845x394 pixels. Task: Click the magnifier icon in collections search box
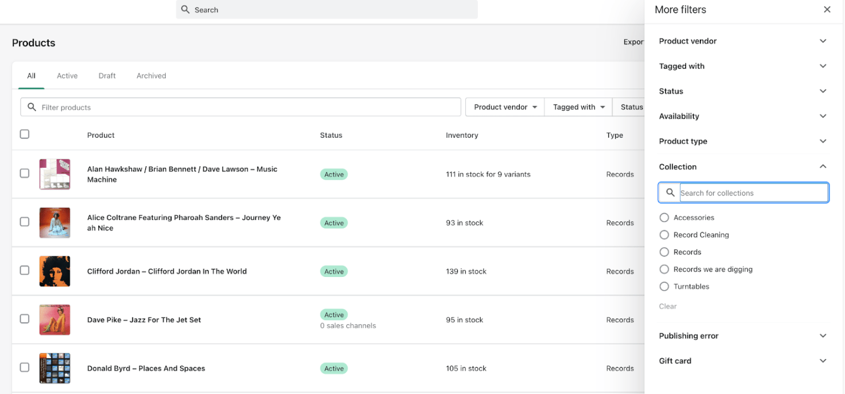pyautogui.click(x=669, y=192)
